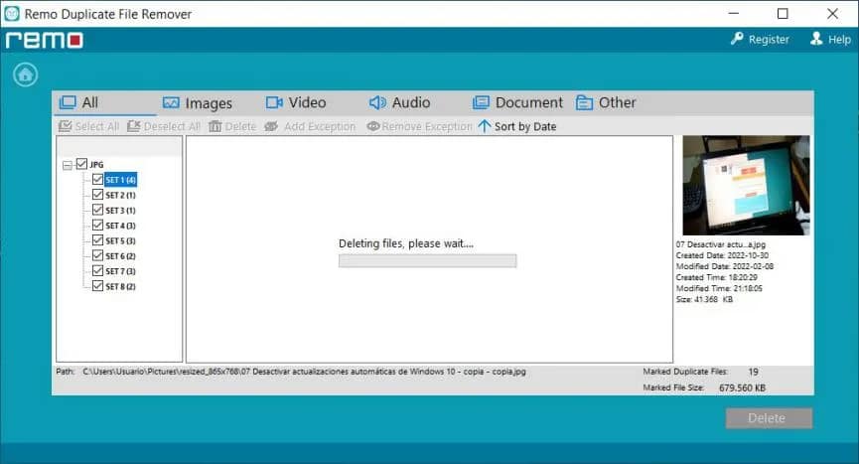Click the Select All checkmark icon

click(x=65, y=126)
